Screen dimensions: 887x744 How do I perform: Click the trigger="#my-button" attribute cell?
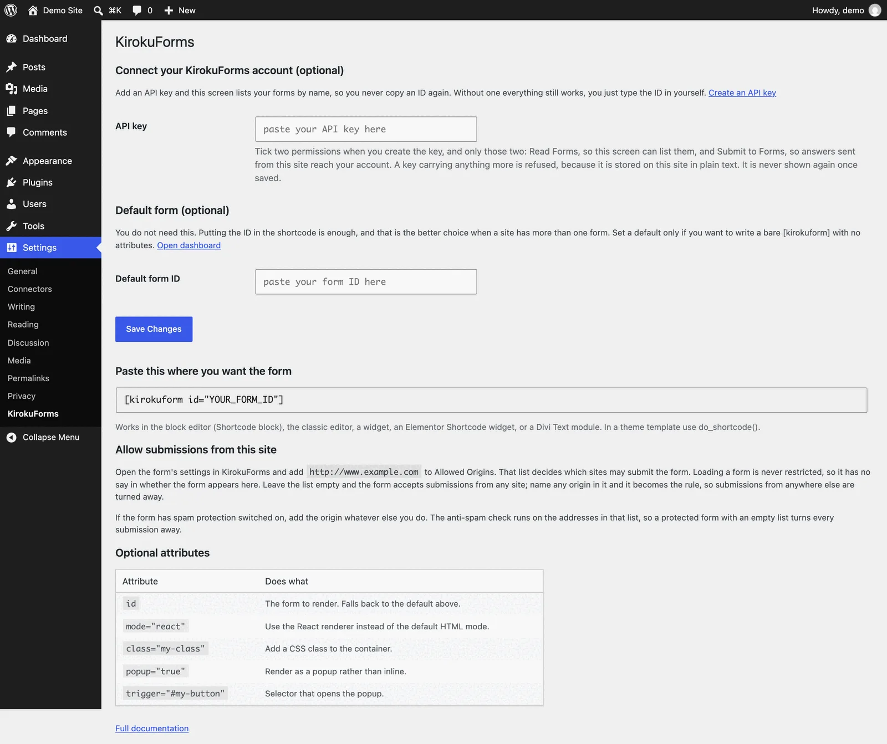click(x=175, y=694)
